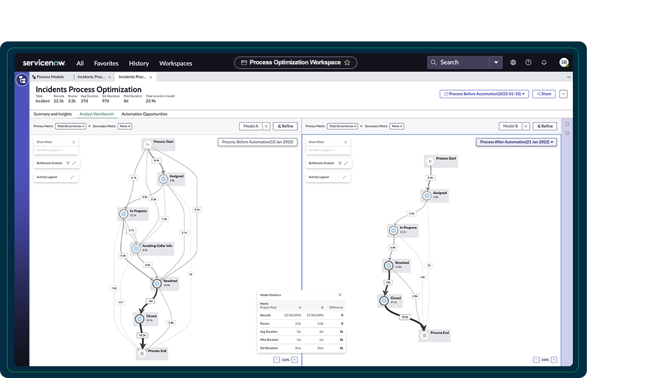The width and height of the screenshot is (672, 378).
Task: Click the filter icon in Model Statistics panel
Action: (339, 295)
